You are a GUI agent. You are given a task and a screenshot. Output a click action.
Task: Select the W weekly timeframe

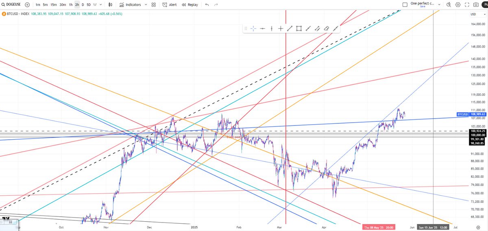[x=95, y=4]
